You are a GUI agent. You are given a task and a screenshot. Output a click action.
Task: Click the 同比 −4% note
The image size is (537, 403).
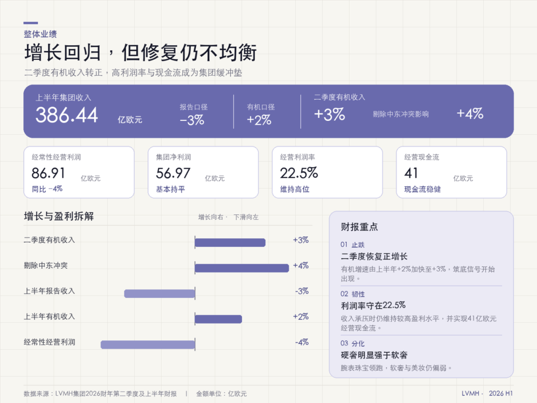47,189
